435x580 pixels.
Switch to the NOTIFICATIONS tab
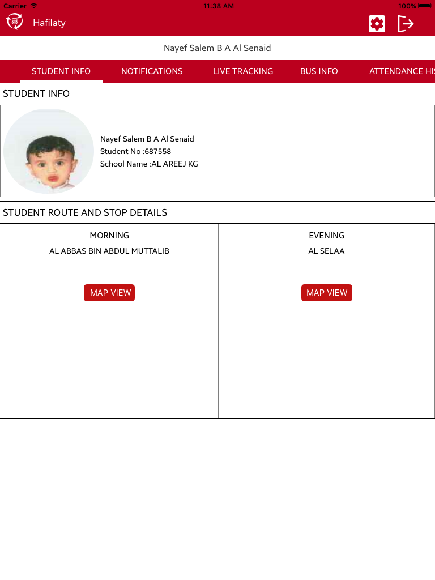(152, 71)
